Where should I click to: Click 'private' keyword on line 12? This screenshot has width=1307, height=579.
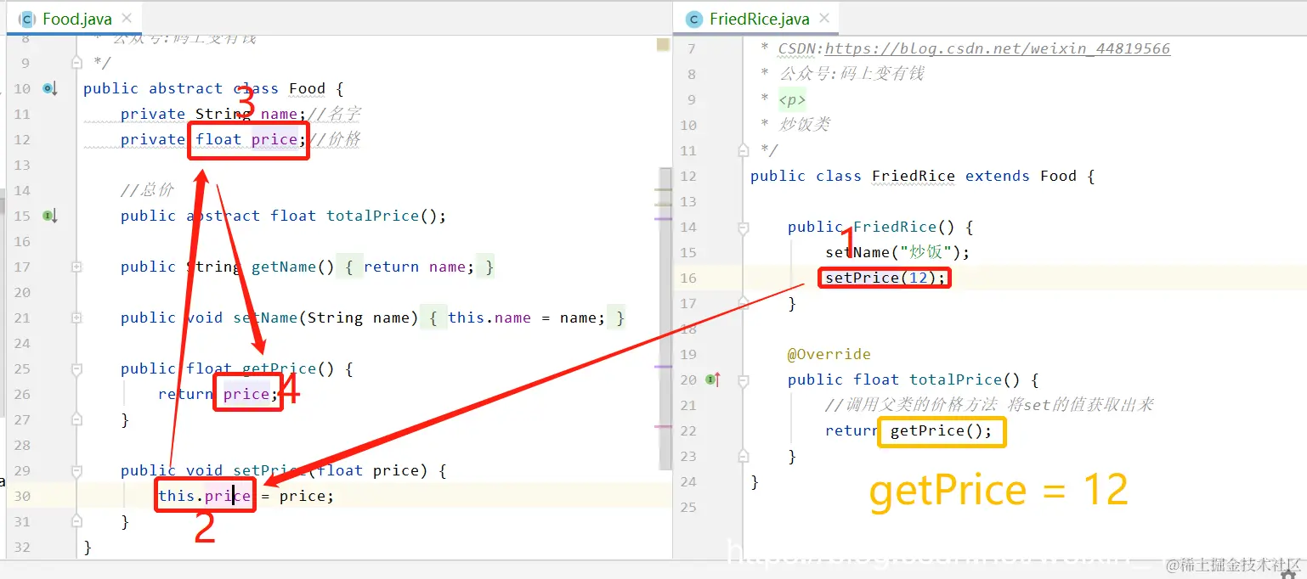(x=153, y=139)
